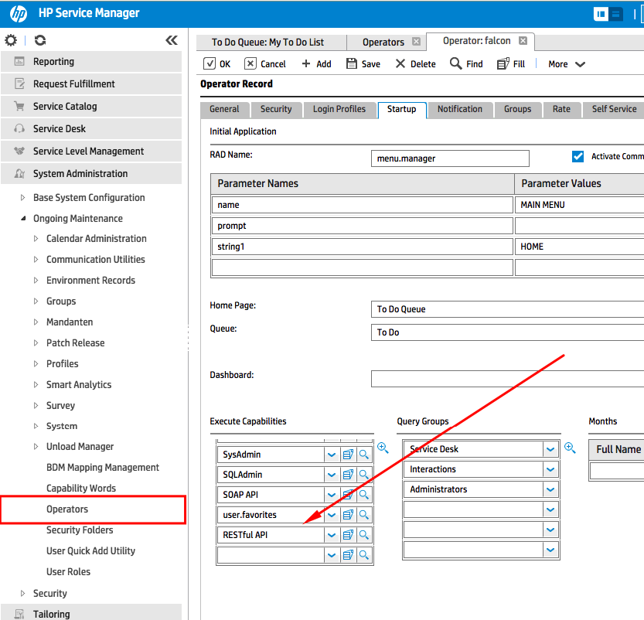Open the magnifier search next to RESTful API
Screen dimensions: 644x620
pos(363,534)
